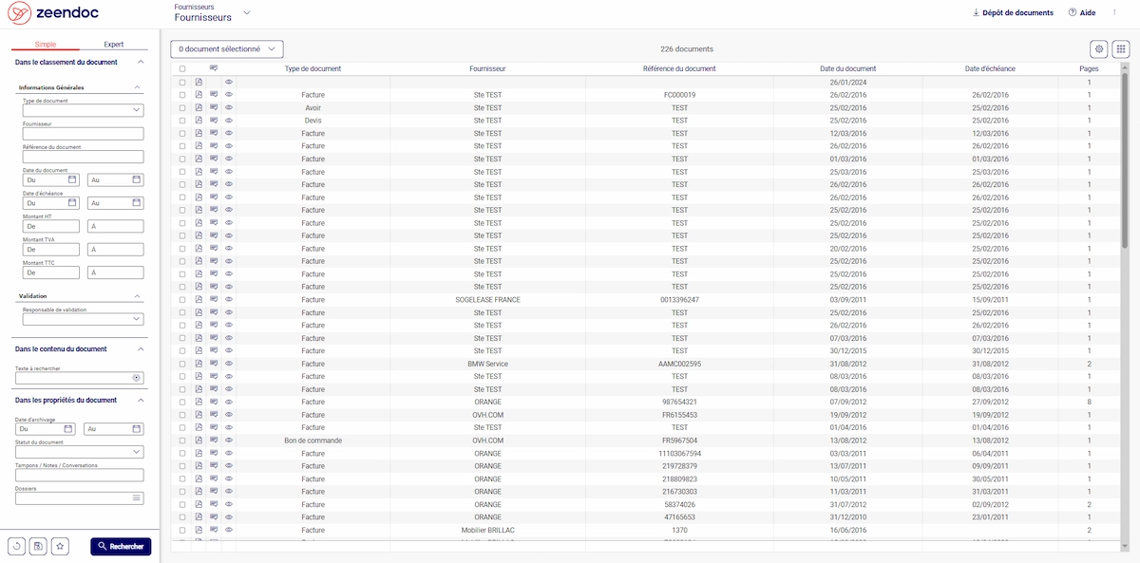Screen dimensions: 1140x563
Task: Click the vertical scrollbar of document list
Action: click(x=1126, y=161)
